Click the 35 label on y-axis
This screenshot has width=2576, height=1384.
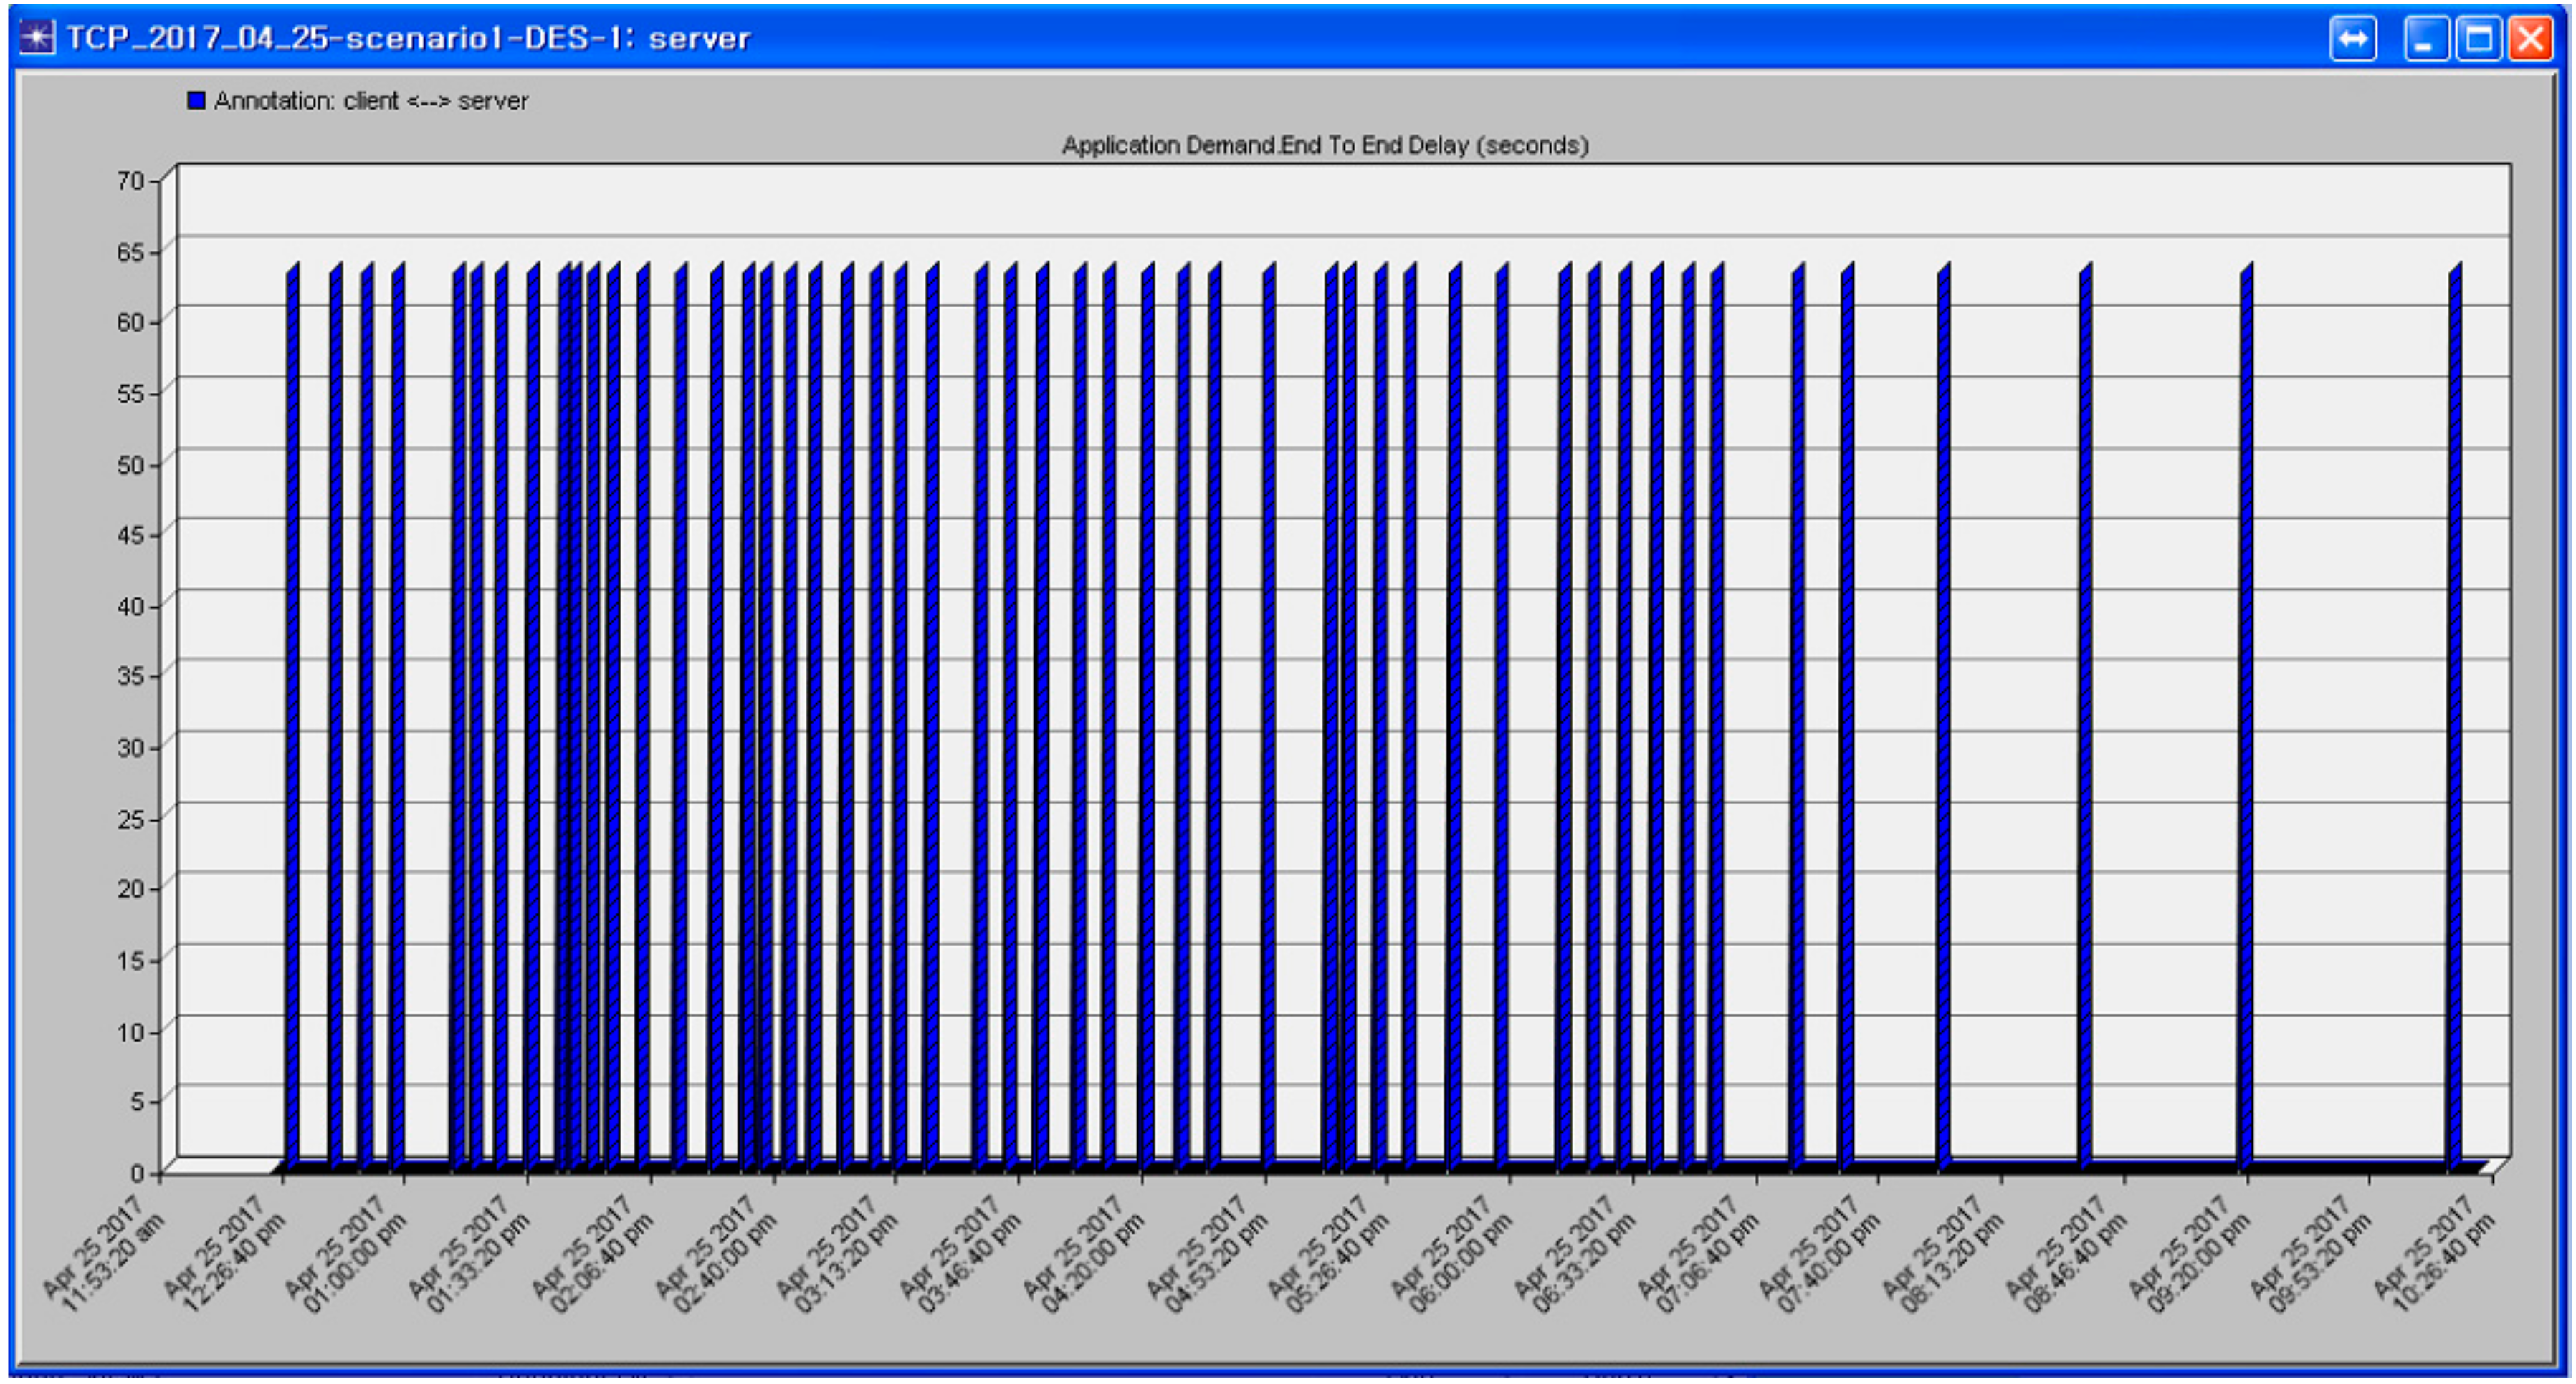pyautogui.click(x=131, y=676)
